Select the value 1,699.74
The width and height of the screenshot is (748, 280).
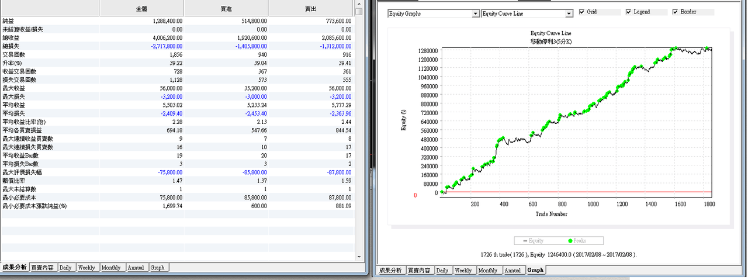click(172, 206)
